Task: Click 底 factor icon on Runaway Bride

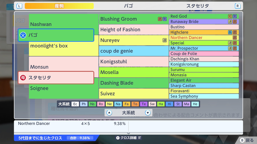Action: point(235,22)
